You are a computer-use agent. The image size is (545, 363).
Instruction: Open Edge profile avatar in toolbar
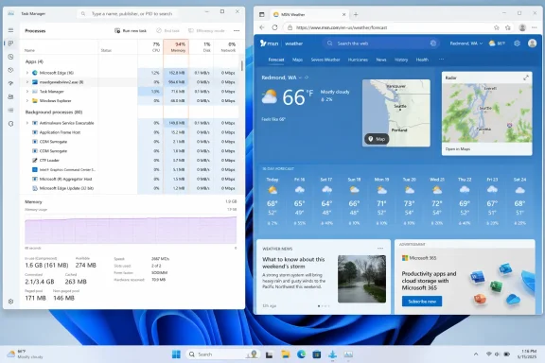pos(522,27)
